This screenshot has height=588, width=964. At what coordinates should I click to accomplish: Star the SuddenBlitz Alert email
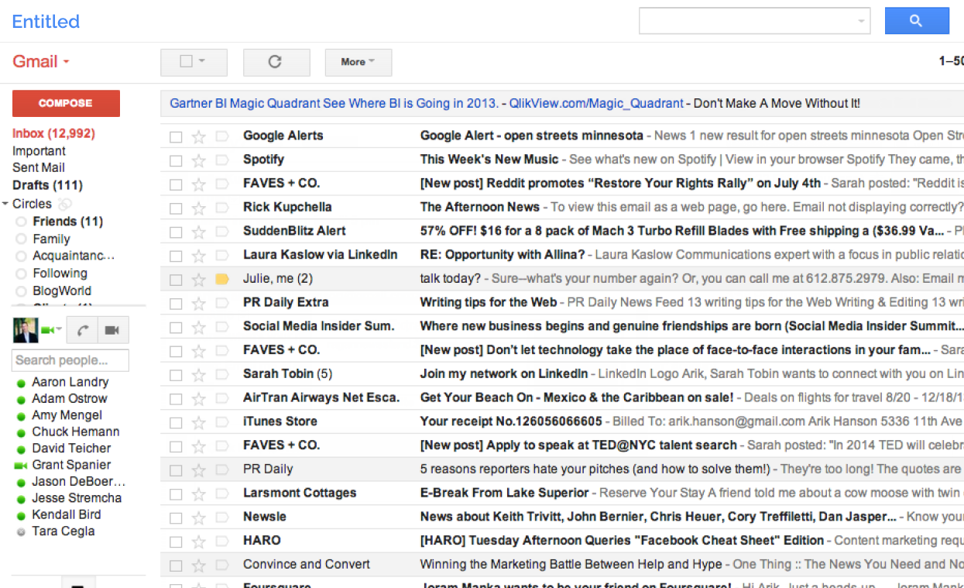(199, 232)
